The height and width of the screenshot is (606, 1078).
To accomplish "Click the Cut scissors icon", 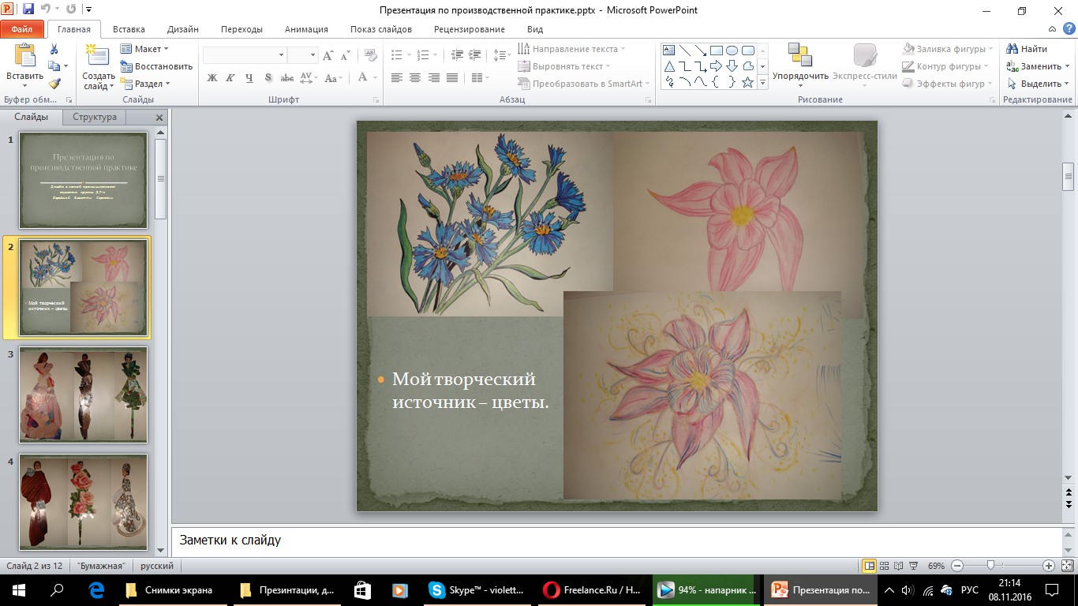I will click(x=54, y=49).
